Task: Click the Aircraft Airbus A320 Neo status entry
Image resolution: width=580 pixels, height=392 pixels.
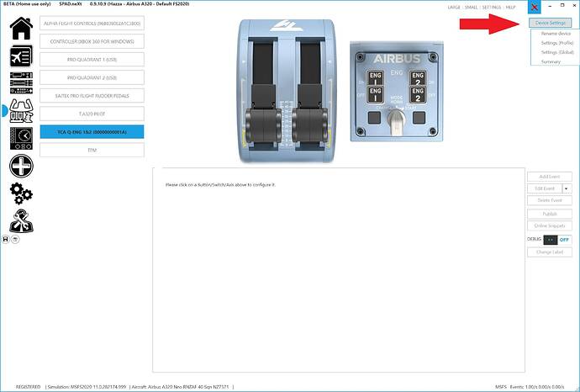Action: (181, 387)
